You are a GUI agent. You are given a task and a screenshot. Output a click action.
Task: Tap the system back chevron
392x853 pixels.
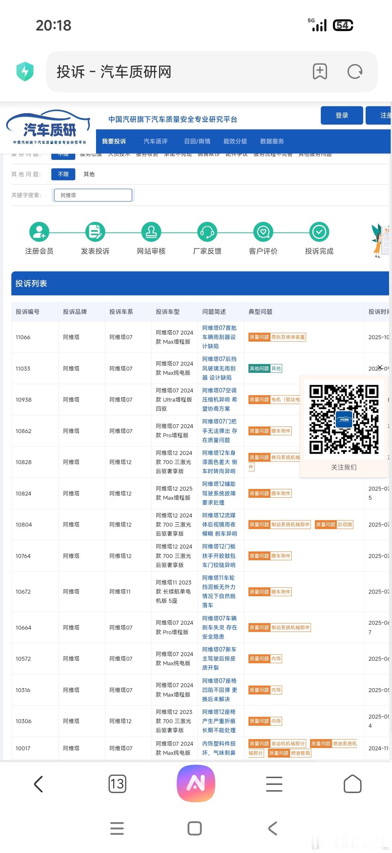pyautogui.click(x=272, y=828)
